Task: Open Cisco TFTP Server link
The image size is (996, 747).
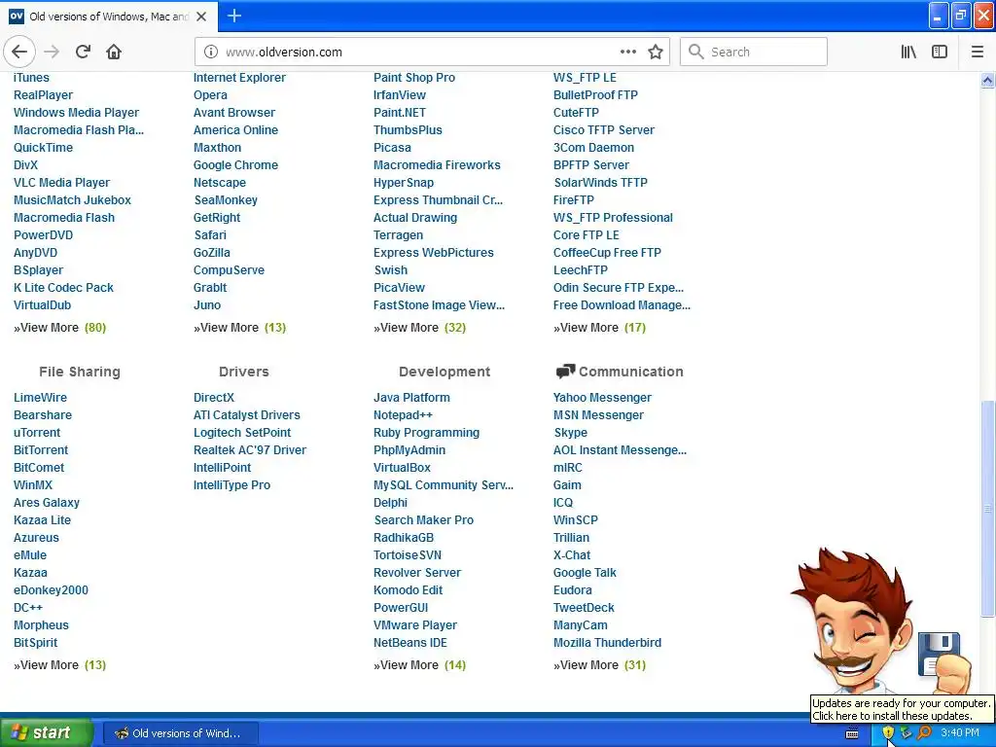Action: 603,130
